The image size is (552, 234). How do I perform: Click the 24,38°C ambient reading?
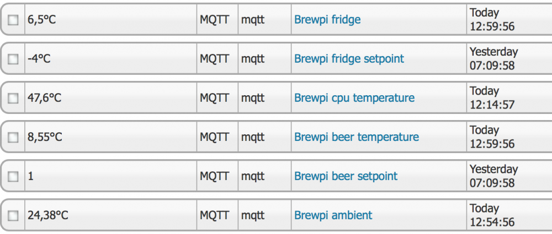click(48, 215)
